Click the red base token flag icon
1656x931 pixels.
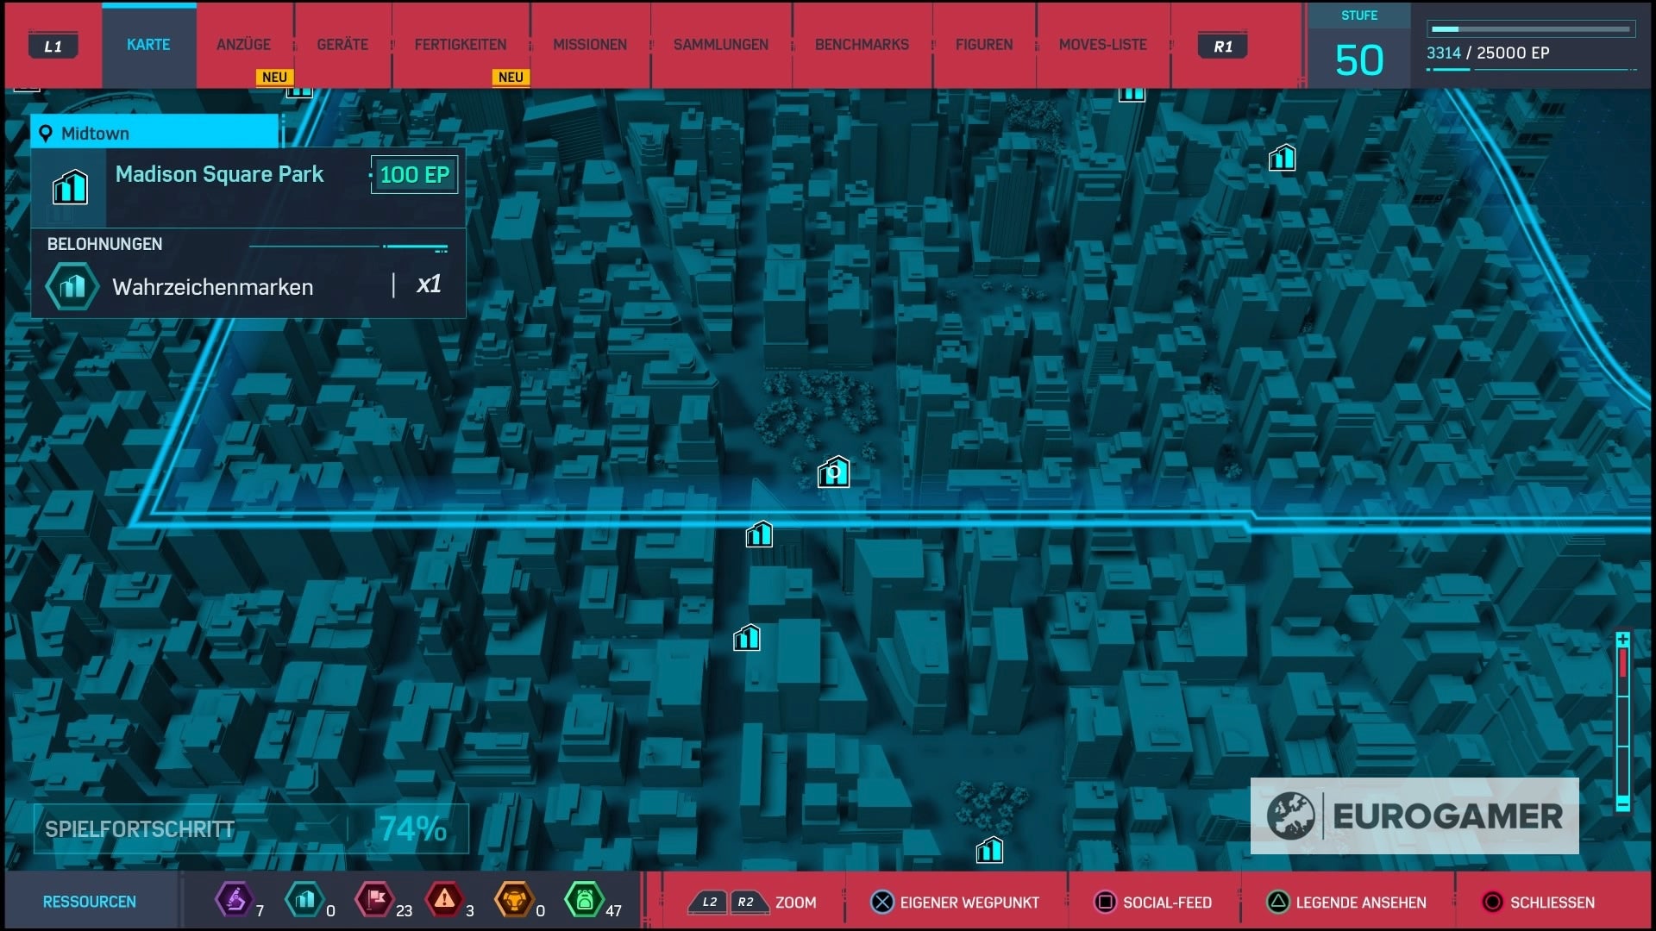point(374,900)
